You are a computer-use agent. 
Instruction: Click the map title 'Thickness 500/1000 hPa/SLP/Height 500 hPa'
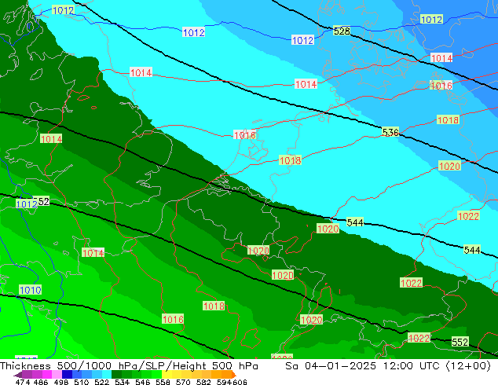point(129,366)
